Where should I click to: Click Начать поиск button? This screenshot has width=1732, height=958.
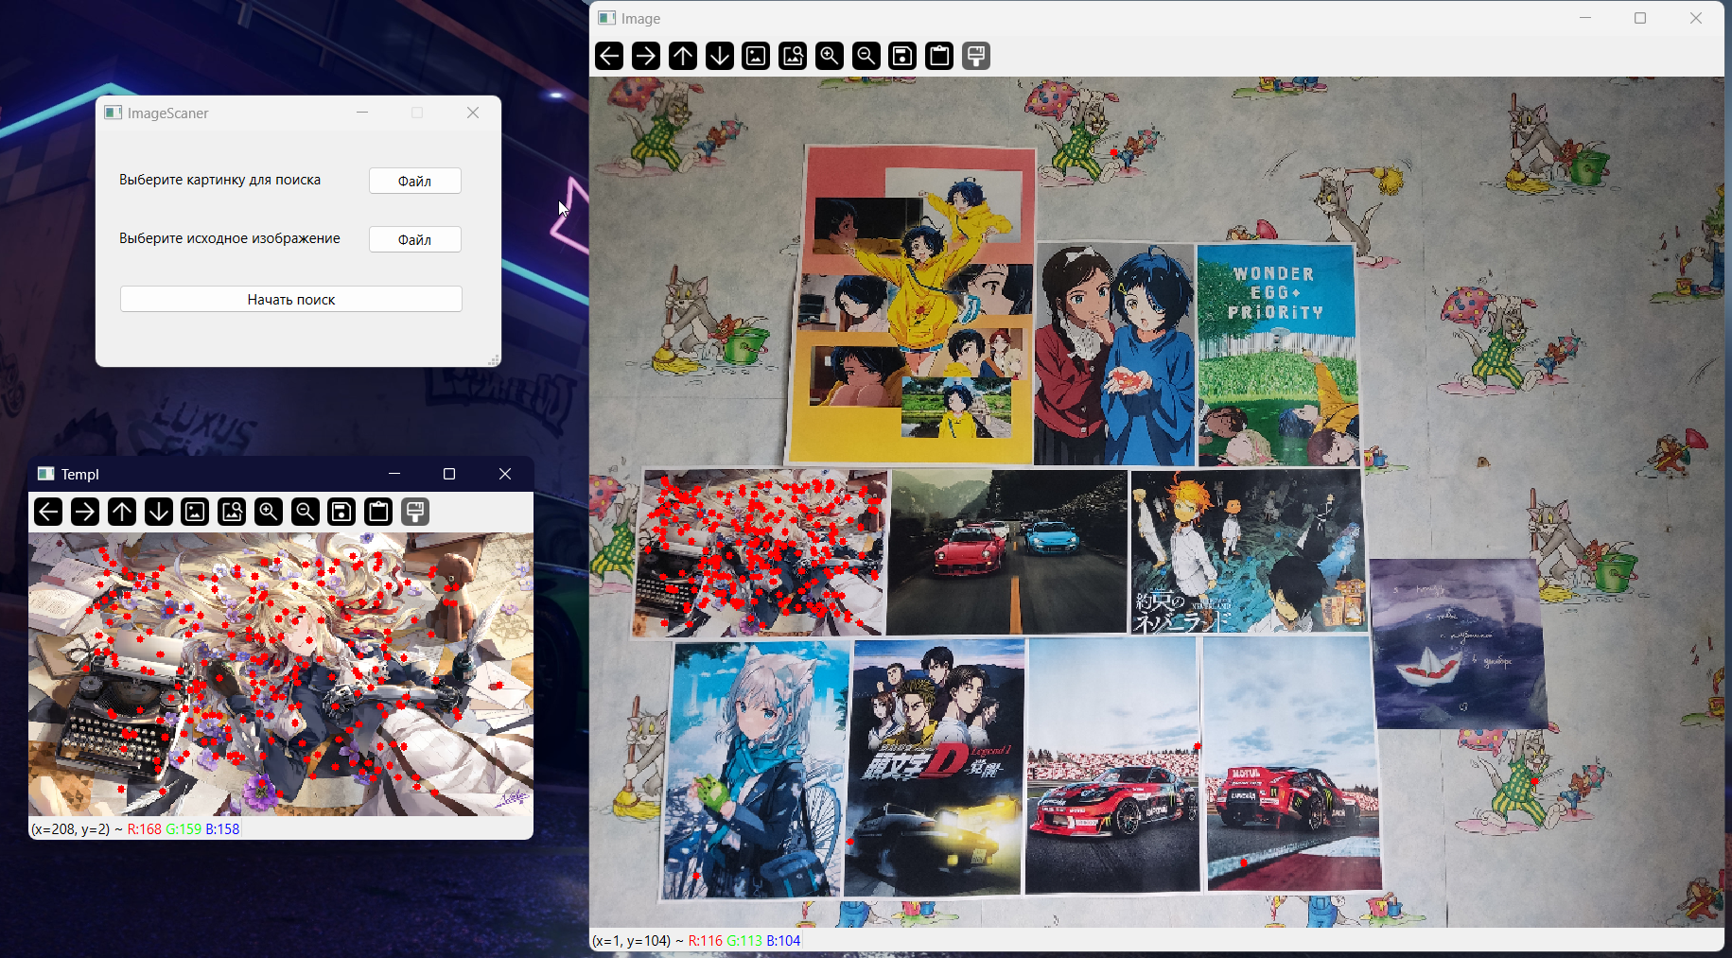[x=291, y=299]
